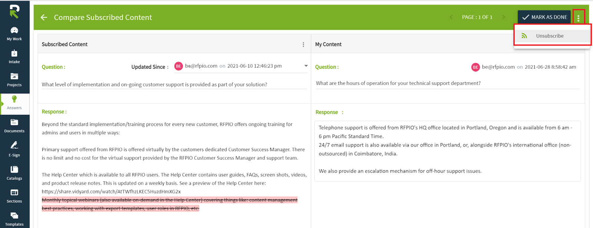The image size is (593, 228).
Task: Click BE avatar in My Content
Action: click(x=476, y=67)
